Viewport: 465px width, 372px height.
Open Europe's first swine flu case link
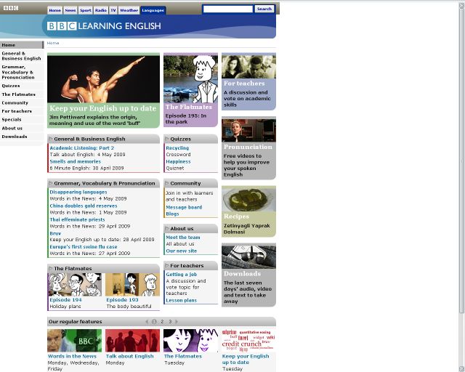click(84, 246)
